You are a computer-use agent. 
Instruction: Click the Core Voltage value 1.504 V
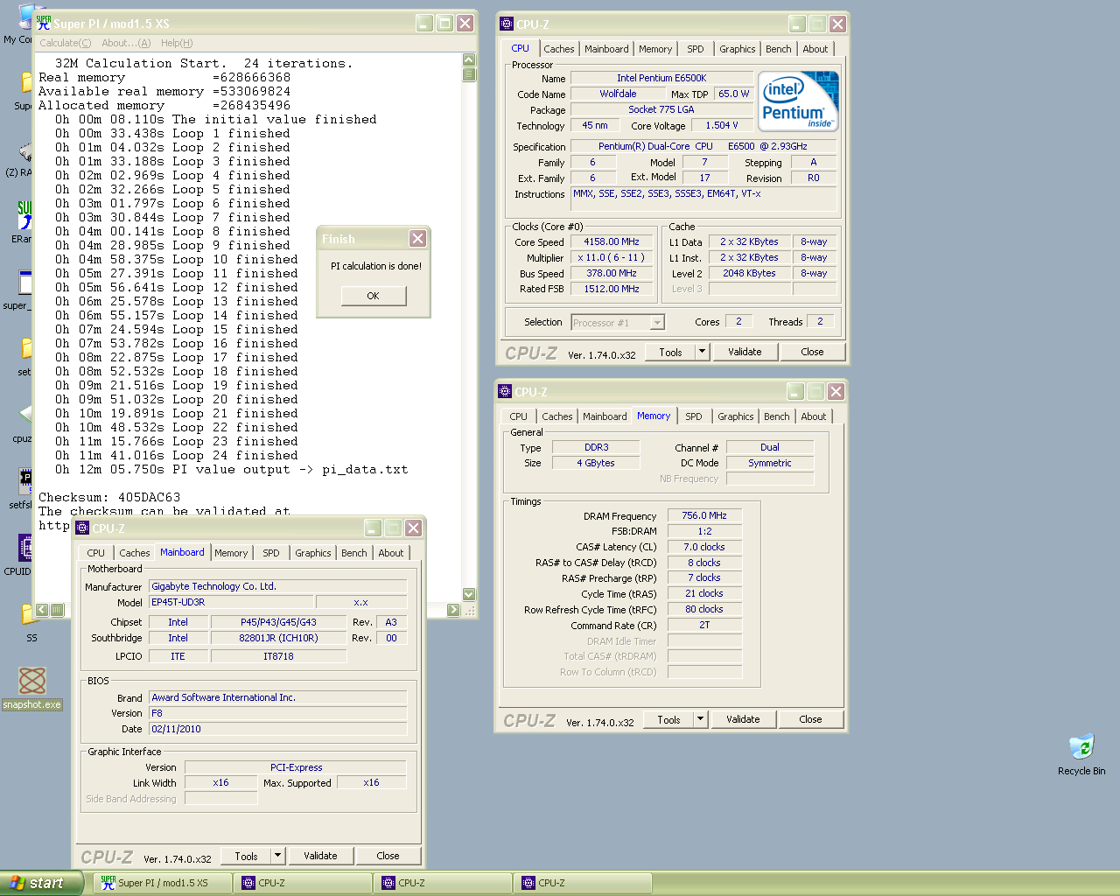(x=722, y=125)
